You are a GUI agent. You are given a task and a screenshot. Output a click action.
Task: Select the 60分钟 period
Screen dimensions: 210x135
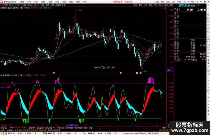click(x=36, y=5)
